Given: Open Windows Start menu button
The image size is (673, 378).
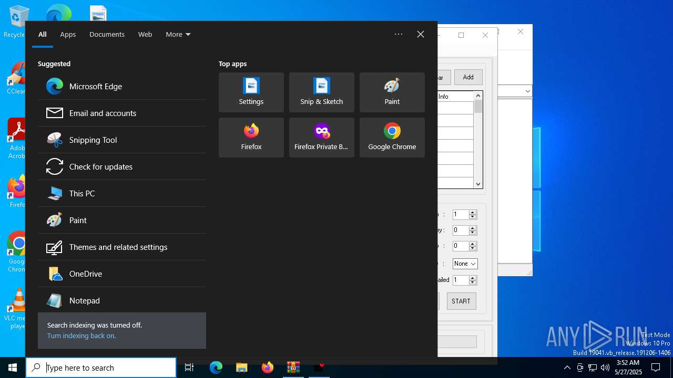Looking at the screenshot, I should 13,367.
